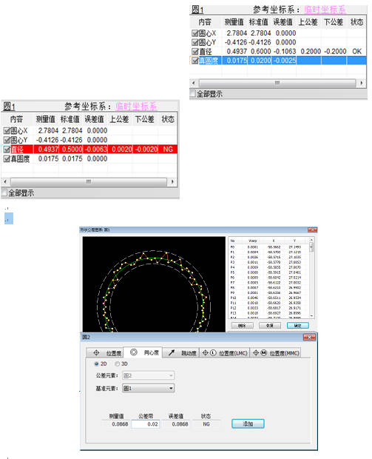Toggle 圆心X checkbox in table with red row

pyautogui.click(x=7, y=130)
